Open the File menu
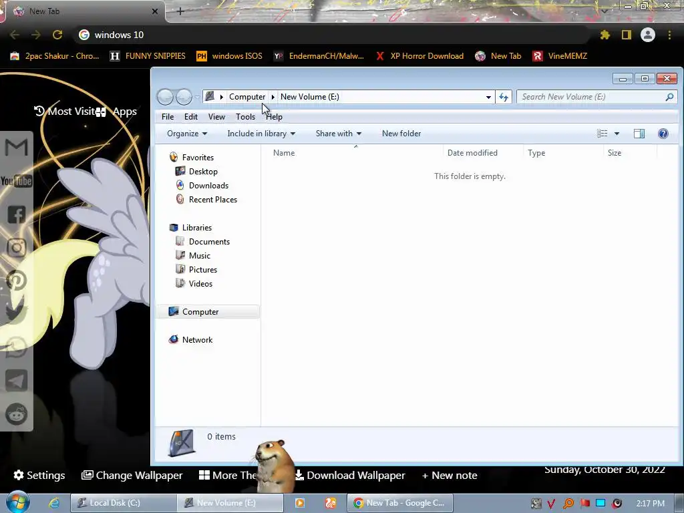This screenshot has height=513, width=684. pyautogui.click(x=168, y=117)
